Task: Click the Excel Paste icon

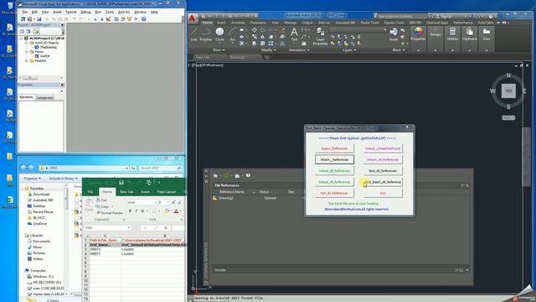Action: [90, 205]
